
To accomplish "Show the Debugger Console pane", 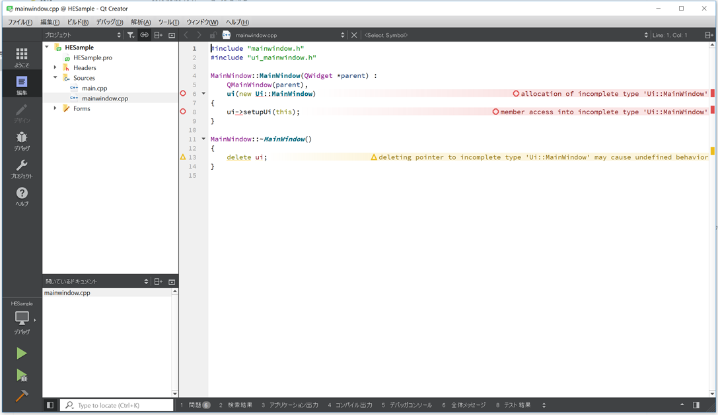I will [x=407, y=405].
